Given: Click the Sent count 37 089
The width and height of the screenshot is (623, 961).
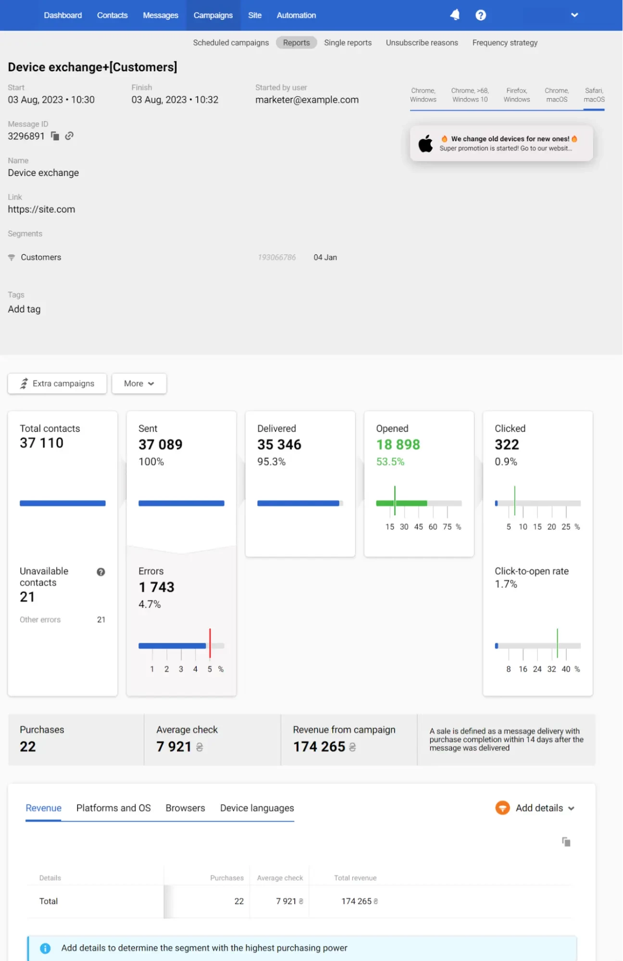Looking at the screenshot, I should coord(161,445).
